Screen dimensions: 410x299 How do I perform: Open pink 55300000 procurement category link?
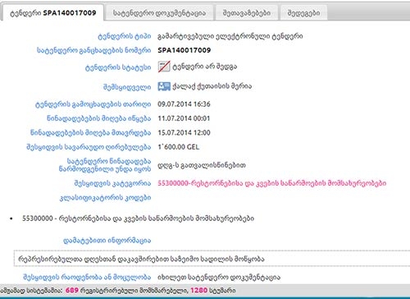[x=272, y=183]
